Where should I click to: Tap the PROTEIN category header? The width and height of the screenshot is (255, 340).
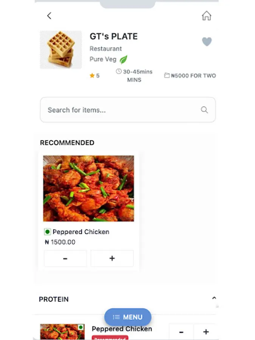(54, 299)
